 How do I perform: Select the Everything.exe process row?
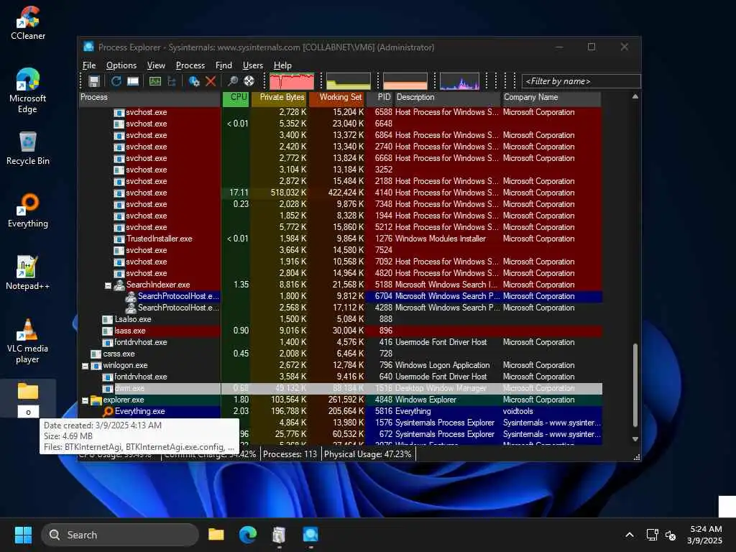(x=340, y=411)
